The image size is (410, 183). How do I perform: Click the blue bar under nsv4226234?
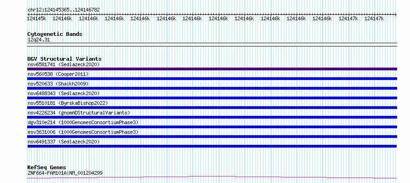point(212,117)
